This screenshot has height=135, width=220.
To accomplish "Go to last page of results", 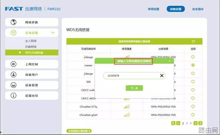I will (x=200, y=123).
